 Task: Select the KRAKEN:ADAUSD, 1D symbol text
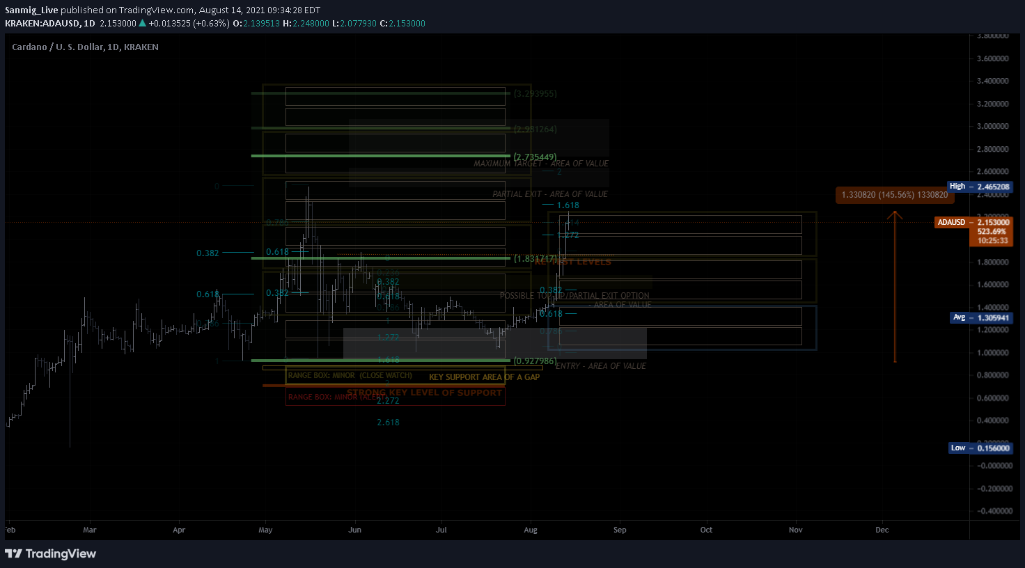tap(49, 24)
